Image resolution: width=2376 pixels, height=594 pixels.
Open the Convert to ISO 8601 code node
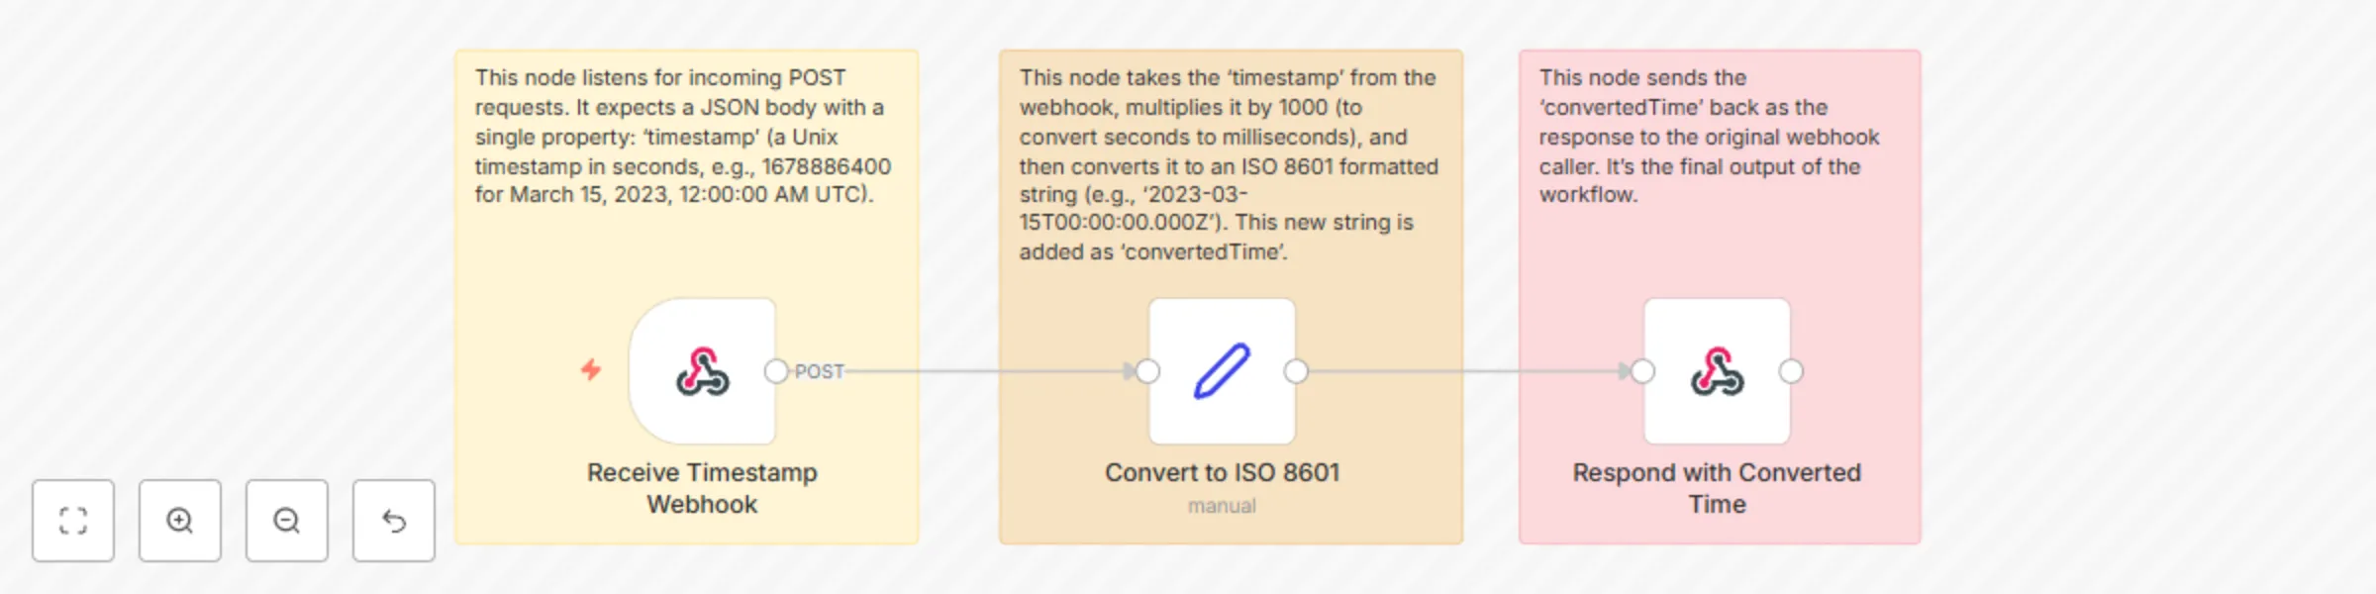click(x=1222, y=371)
